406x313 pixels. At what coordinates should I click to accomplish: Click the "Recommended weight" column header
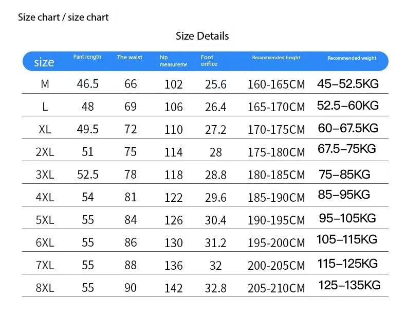click(x=352, y=58)
